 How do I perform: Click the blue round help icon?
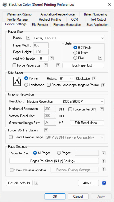point(104,183)
